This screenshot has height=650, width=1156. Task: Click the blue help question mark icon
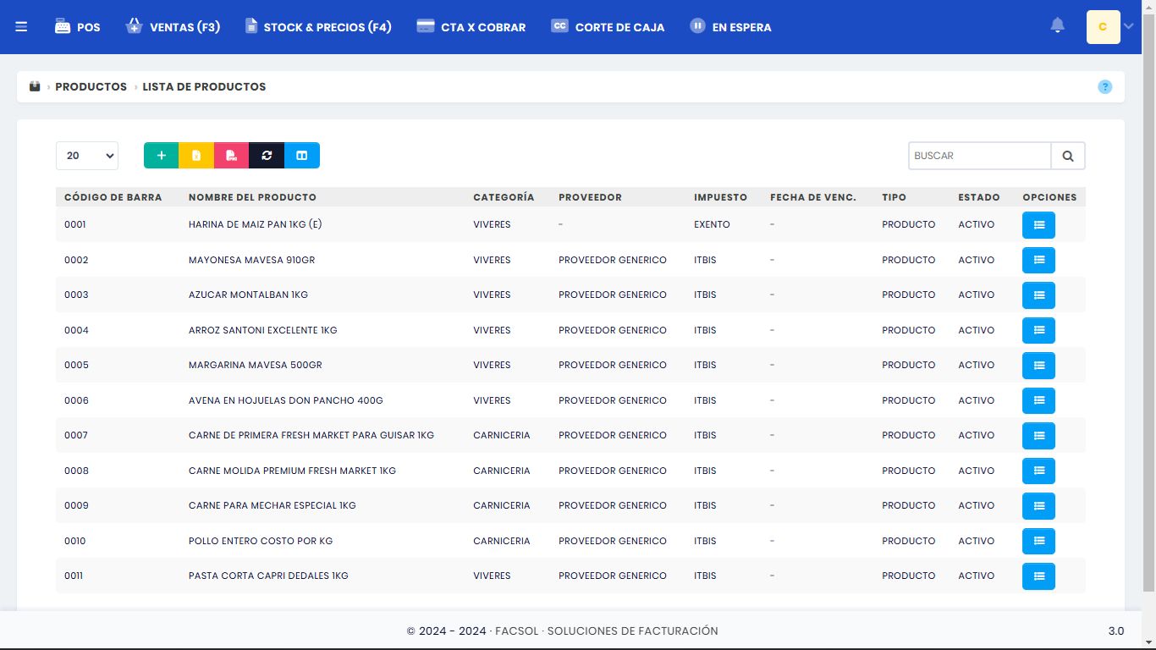point(1104,87)
